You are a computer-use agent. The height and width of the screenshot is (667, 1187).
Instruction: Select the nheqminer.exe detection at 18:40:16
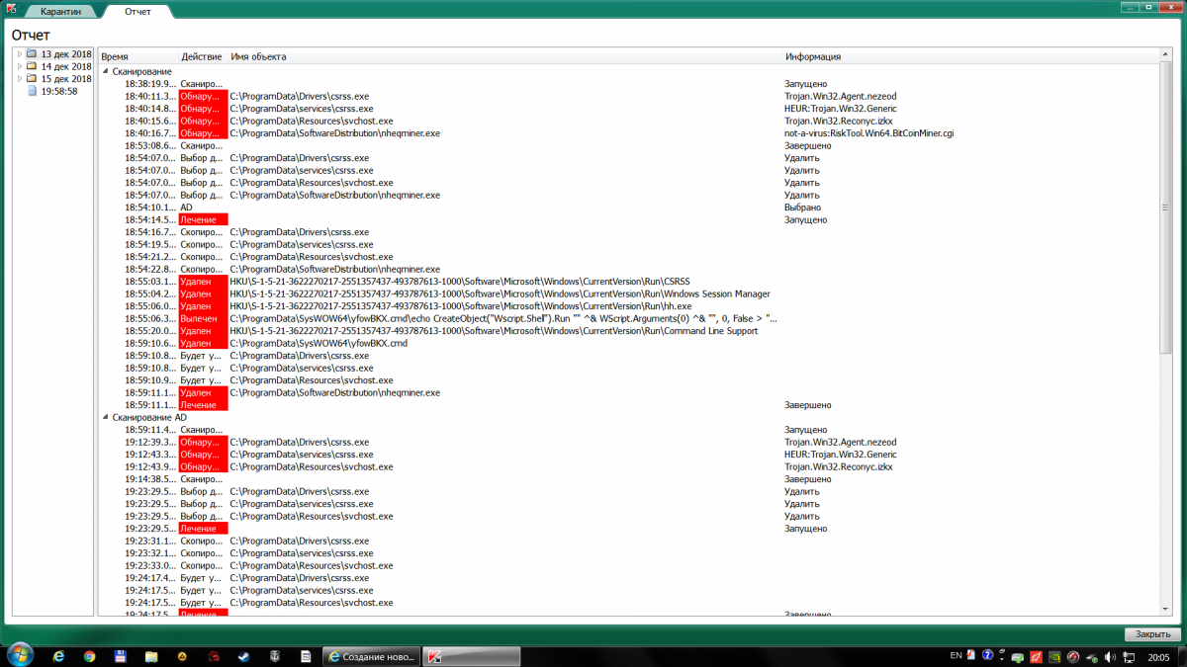coord(628,133)
